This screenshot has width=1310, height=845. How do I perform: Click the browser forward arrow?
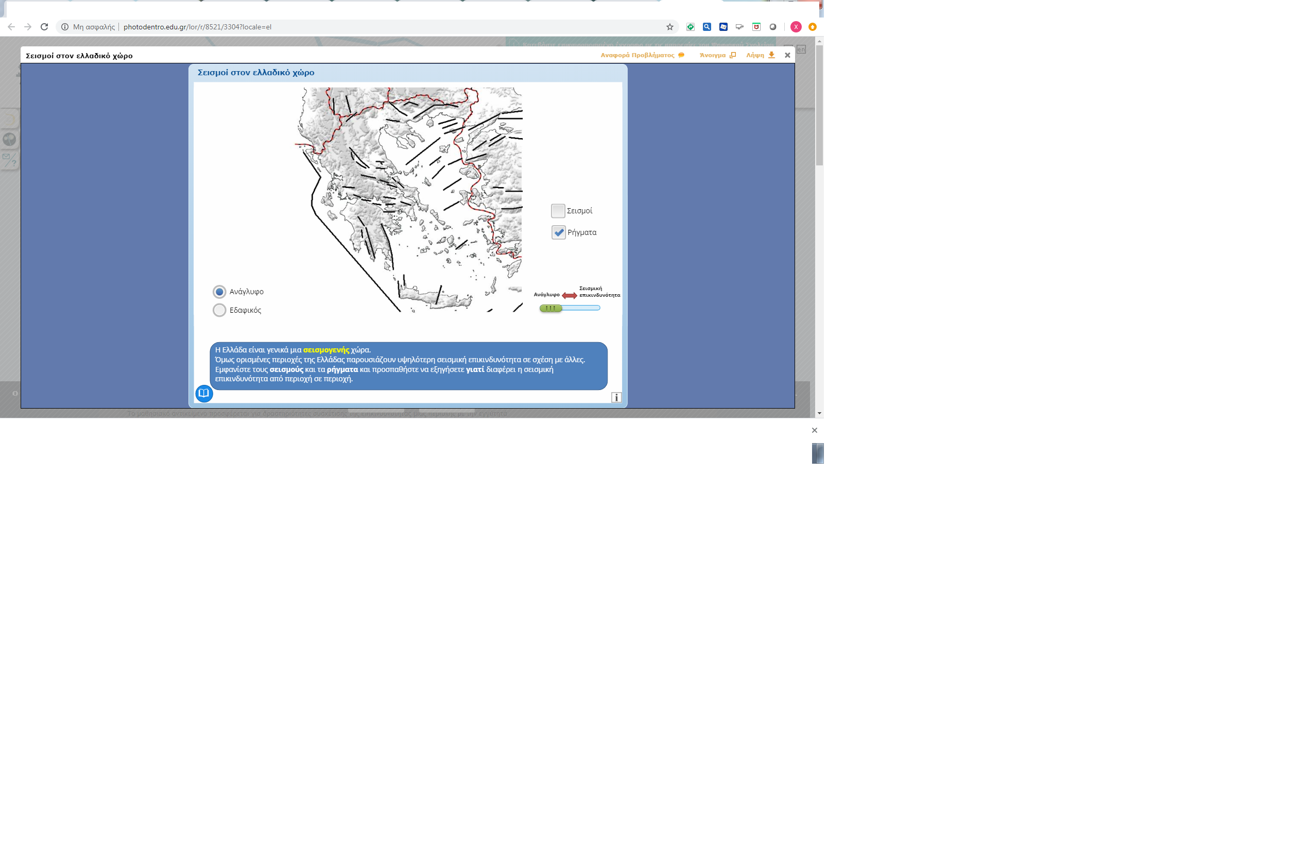28,27
